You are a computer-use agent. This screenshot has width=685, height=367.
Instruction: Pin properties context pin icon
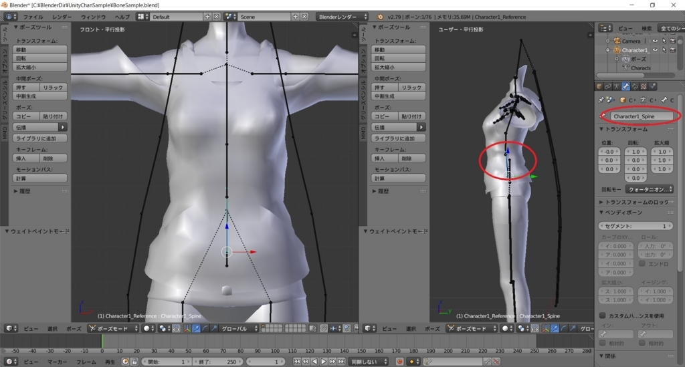point(601,100)
